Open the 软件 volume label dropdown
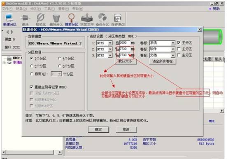The image size is (228, 159). [173, 49]
